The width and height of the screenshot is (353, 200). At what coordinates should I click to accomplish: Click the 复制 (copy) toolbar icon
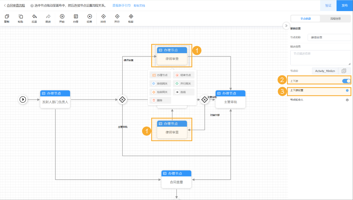coord(7,17)
